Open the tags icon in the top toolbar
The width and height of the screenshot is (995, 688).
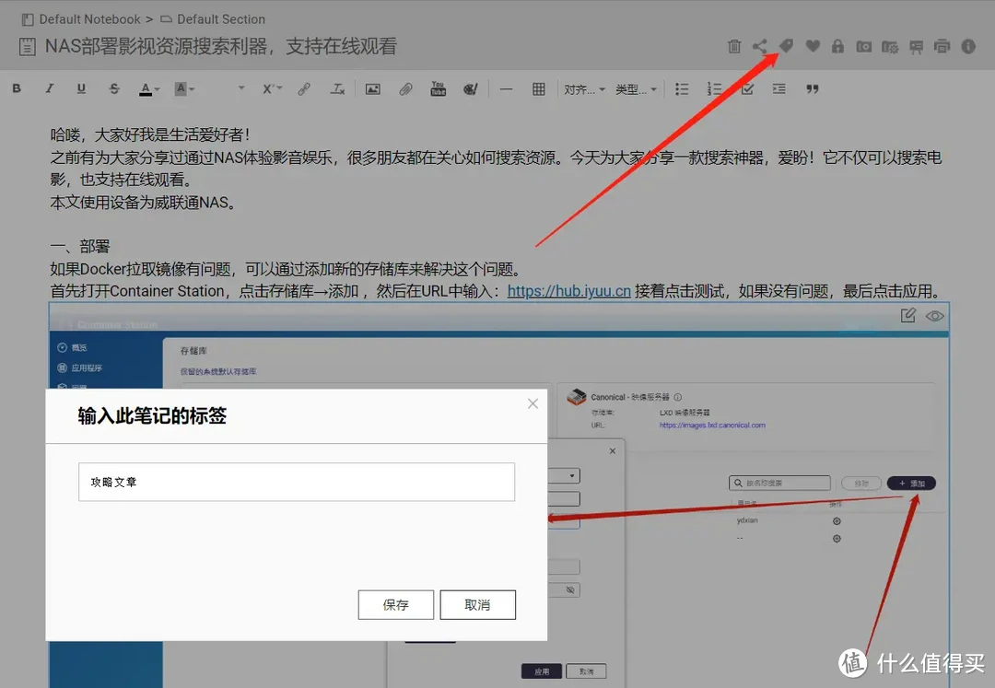coord(786,45)
